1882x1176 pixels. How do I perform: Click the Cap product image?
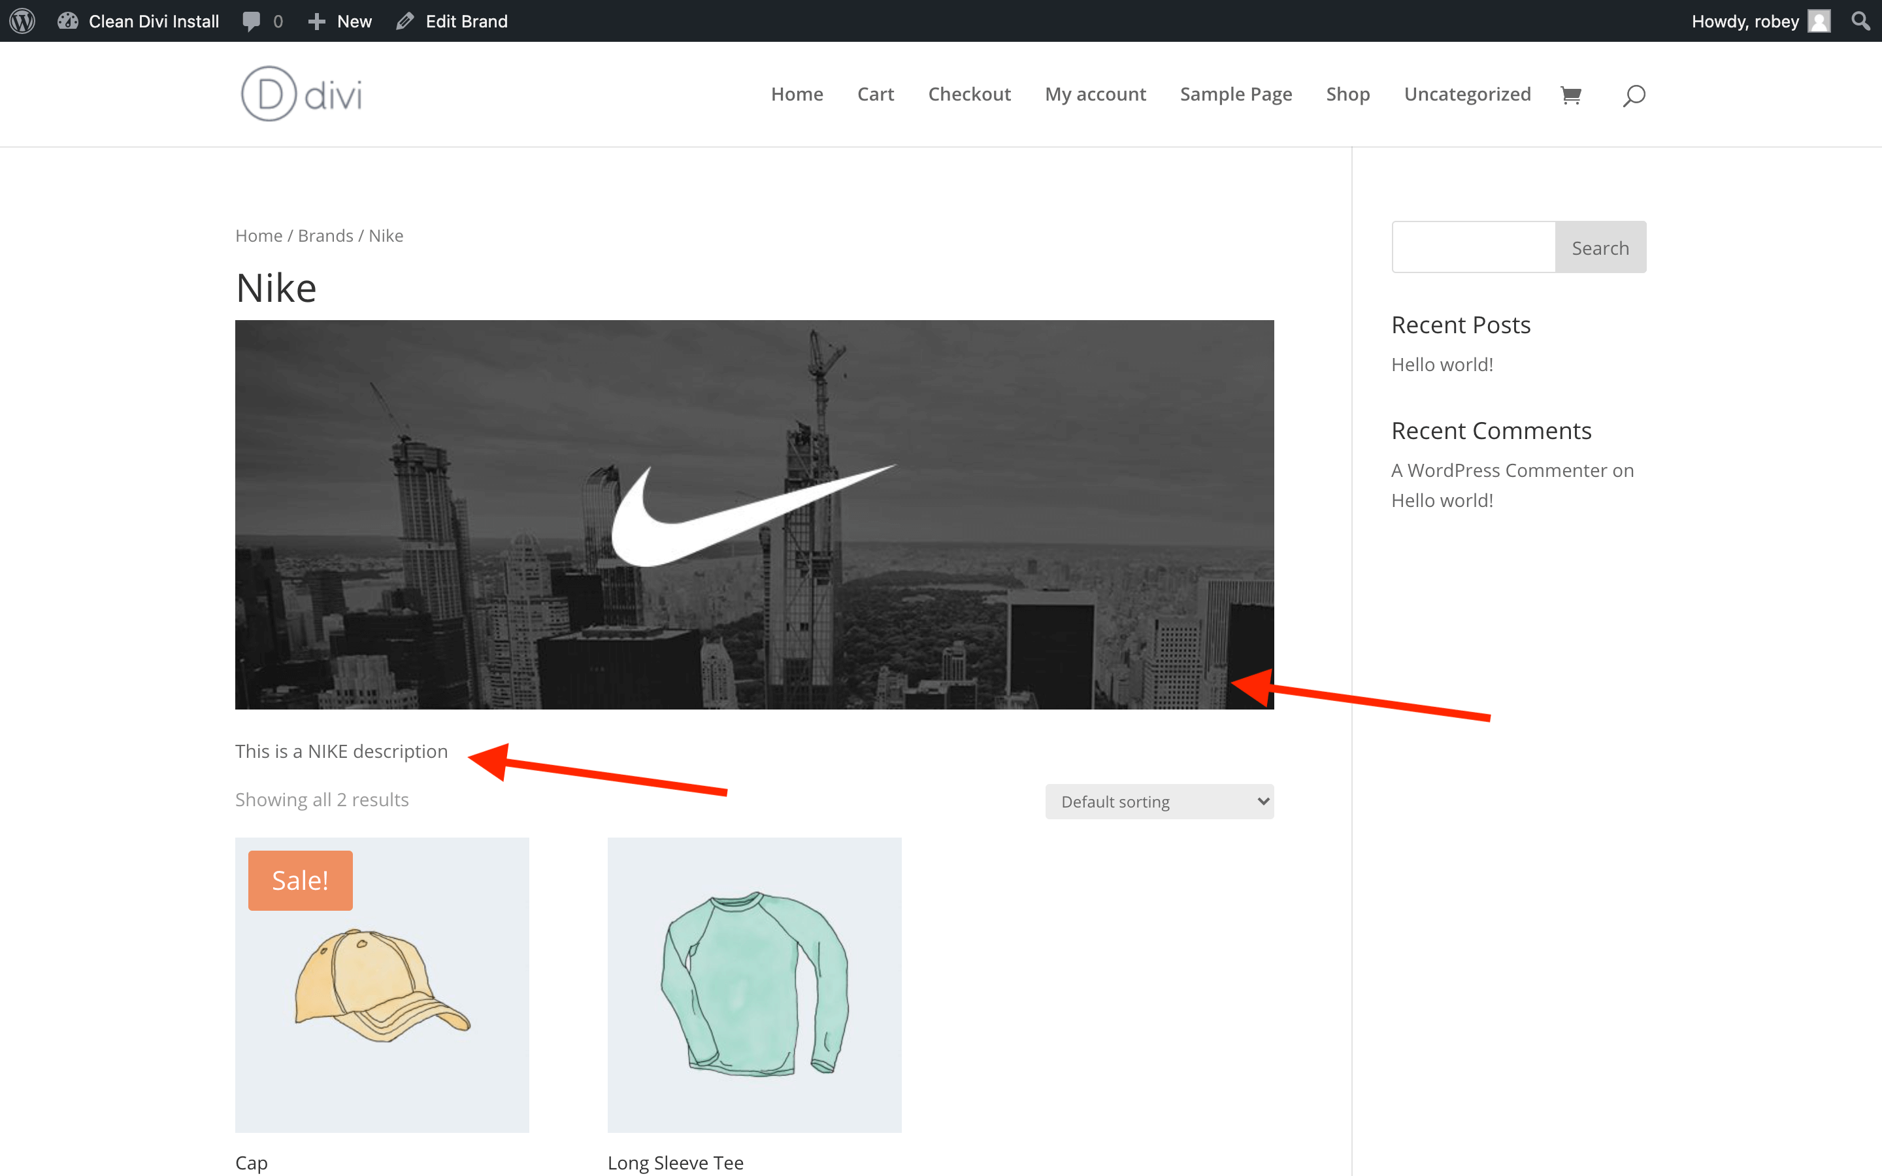(x=382, y=985)
